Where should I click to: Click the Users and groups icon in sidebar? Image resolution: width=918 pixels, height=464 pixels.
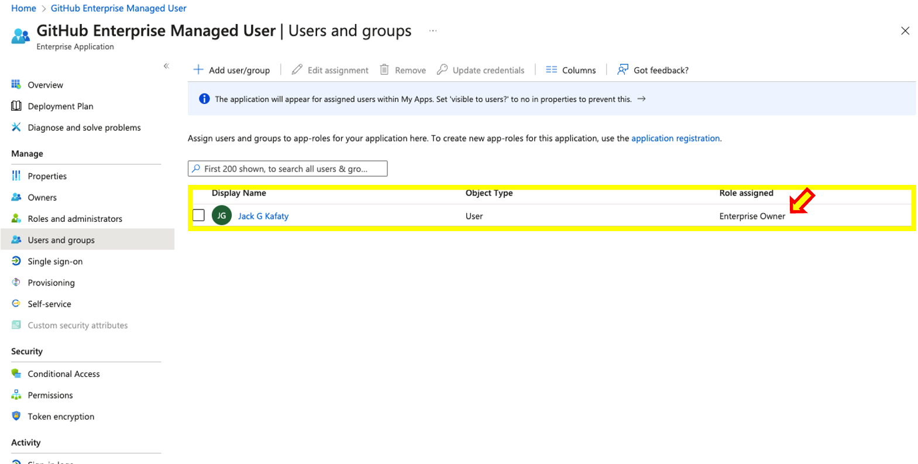click(16, 239)
